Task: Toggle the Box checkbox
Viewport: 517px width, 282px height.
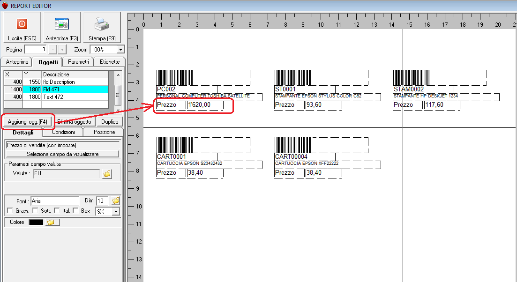Action: 75,210
